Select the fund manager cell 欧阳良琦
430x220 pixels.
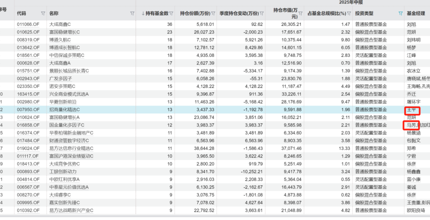(x=416, y=210)
